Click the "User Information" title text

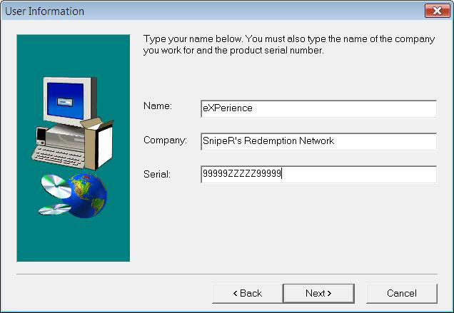pyautogui.click(x=44, y=11)
